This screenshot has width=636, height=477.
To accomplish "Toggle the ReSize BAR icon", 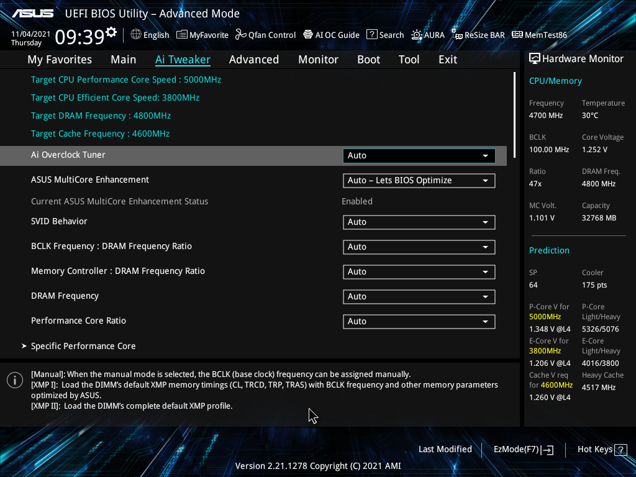I will coord(457,35).
